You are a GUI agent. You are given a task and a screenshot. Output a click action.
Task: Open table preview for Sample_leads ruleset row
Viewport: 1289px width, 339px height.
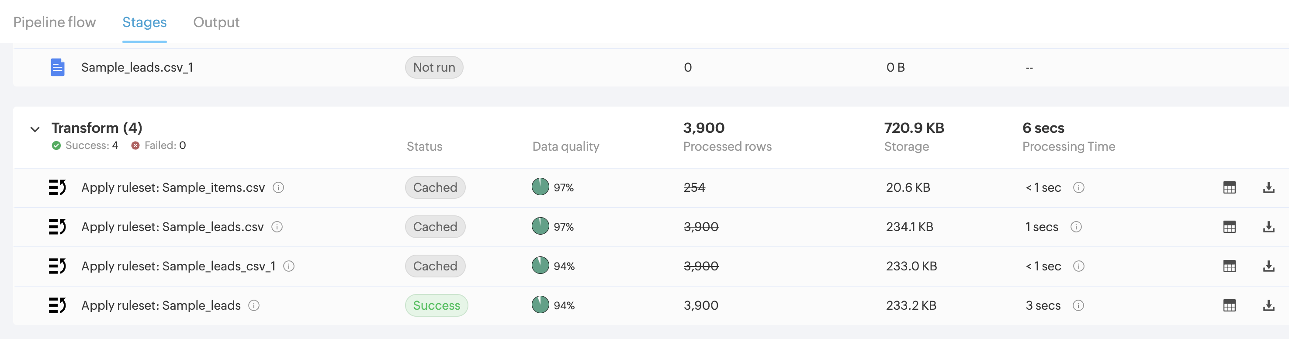point(1229,305)
